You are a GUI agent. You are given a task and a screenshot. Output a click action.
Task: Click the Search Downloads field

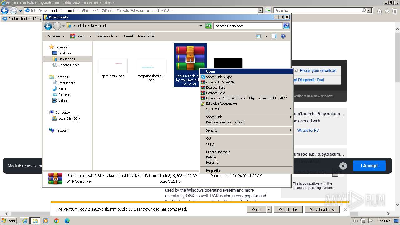(248, 26)
